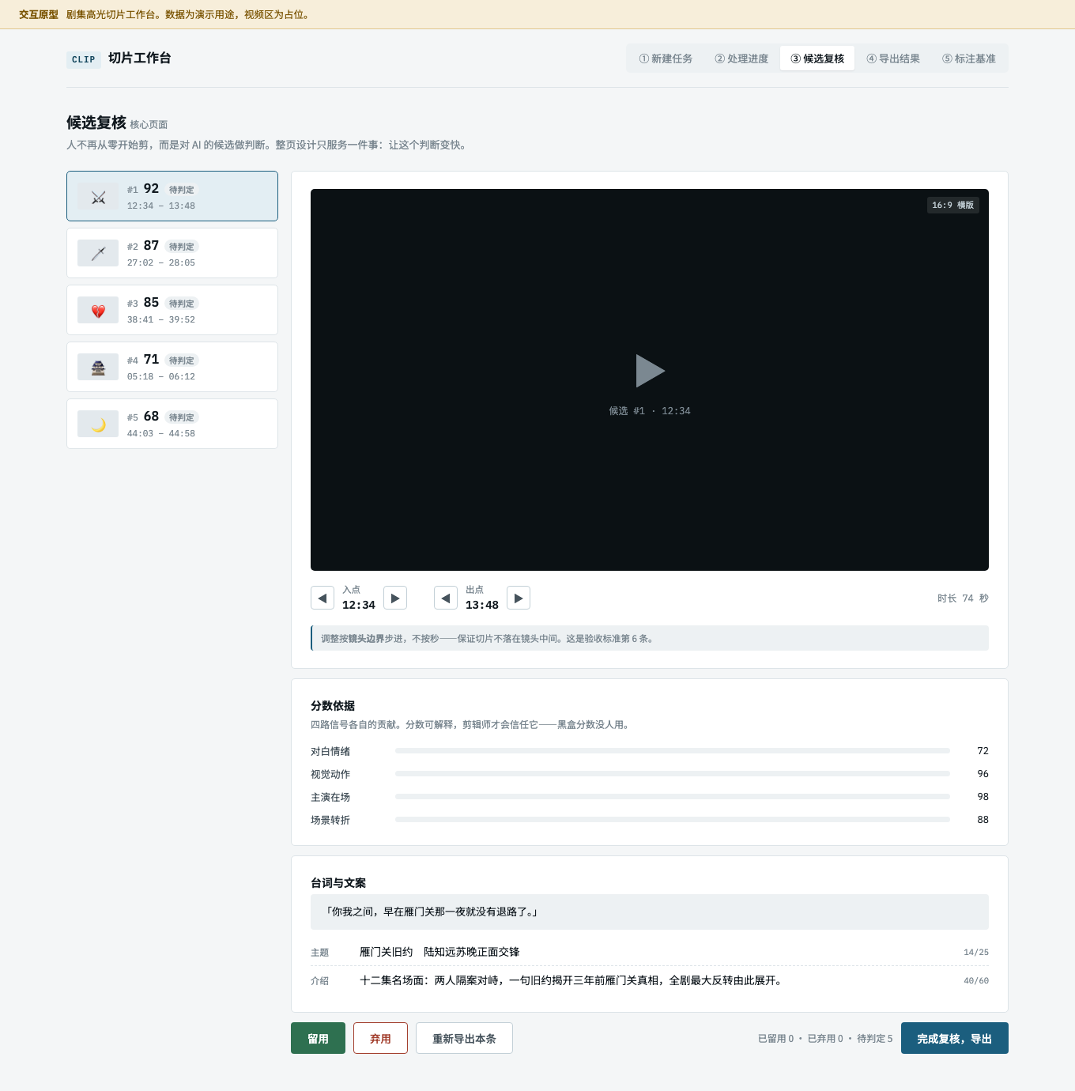1075x1091 pixels.
Task: Select the sword thumbnail of candidate #2
Action: 98,253
